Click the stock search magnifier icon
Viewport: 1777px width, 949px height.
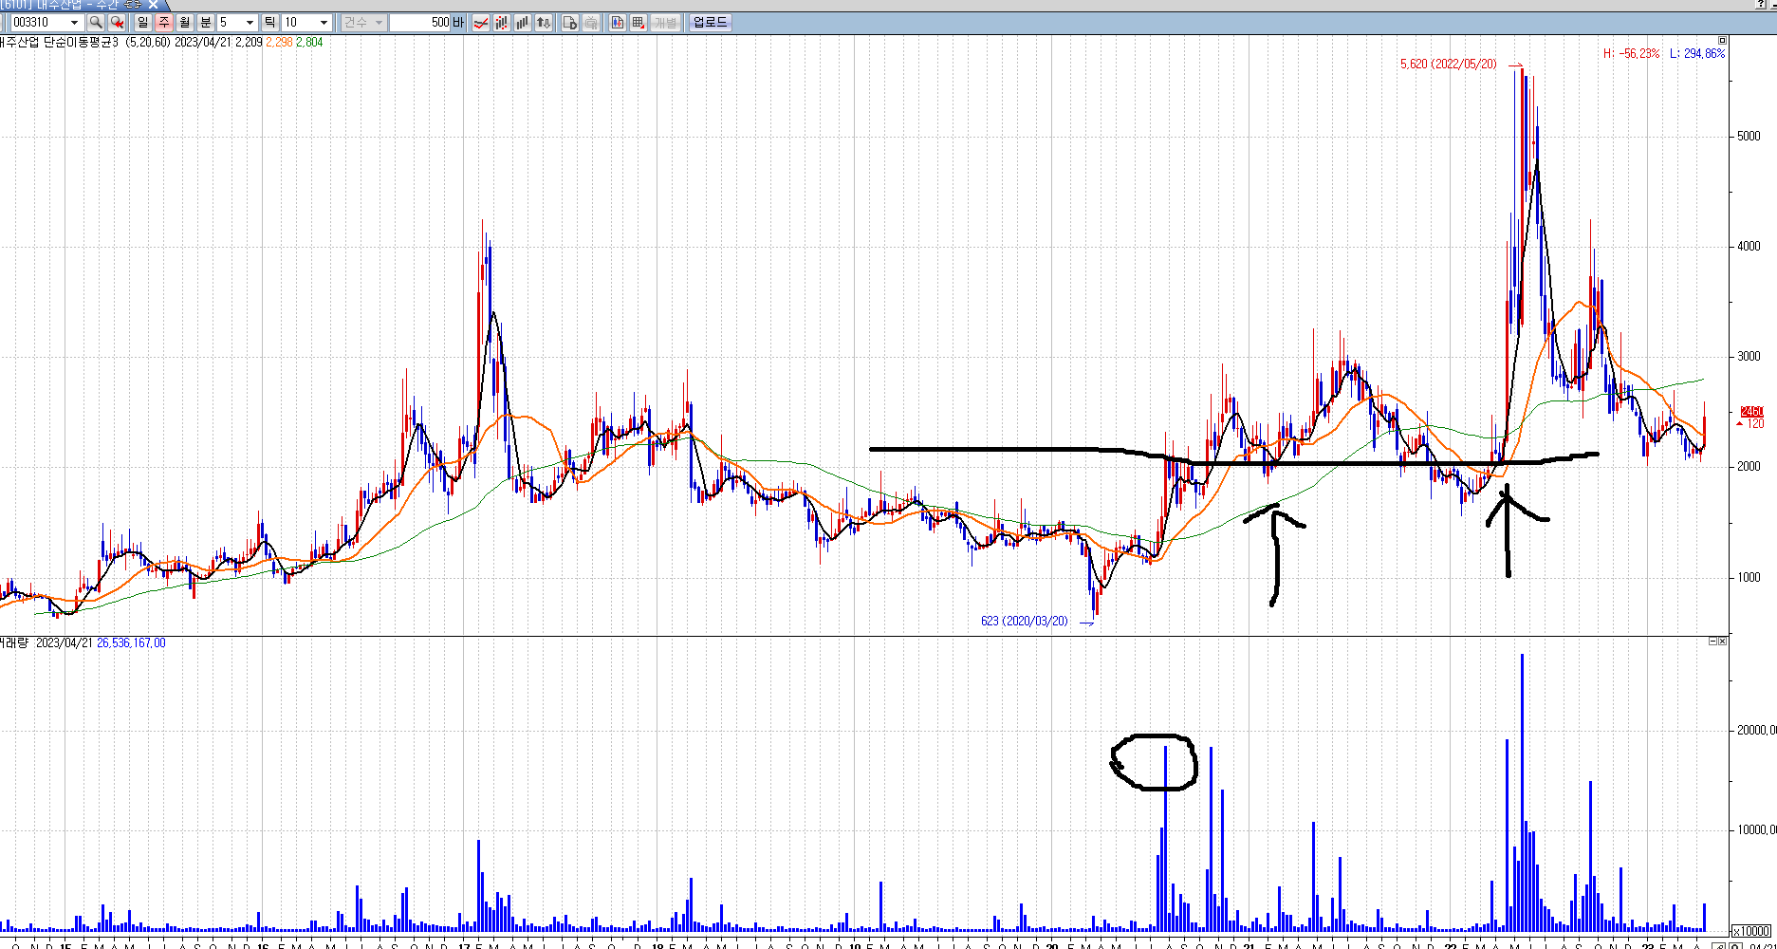[96, 23]
